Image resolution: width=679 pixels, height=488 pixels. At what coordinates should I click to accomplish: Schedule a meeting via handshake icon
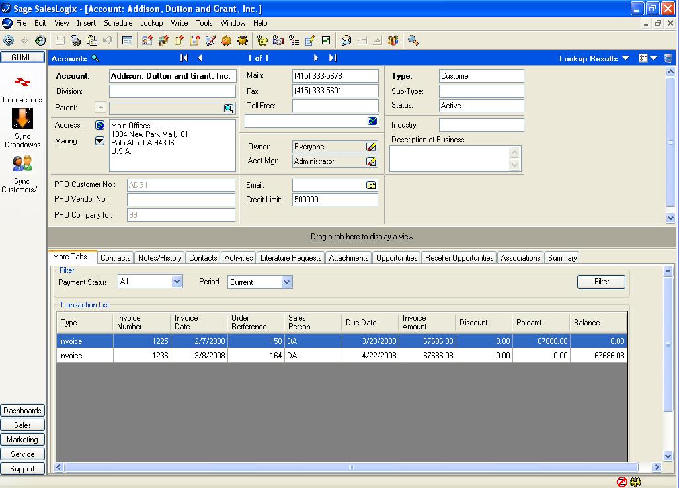click(x=278, y=41)
